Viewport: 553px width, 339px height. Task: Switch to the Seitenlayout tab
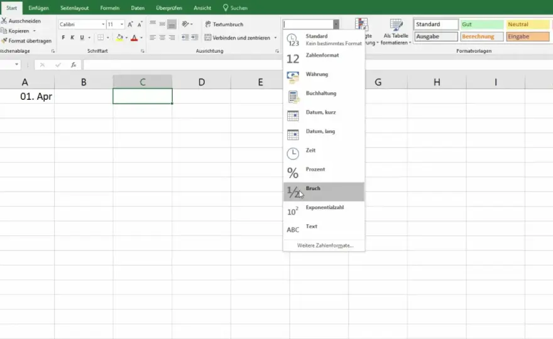(74, 8)
